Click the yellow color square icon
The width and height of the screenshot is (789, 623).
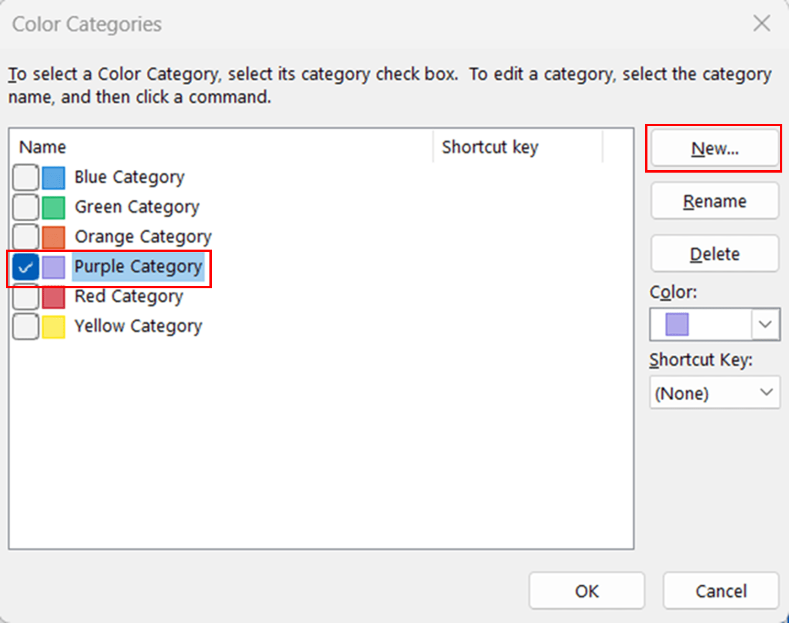pyautogui.click(x=54, y=327)
